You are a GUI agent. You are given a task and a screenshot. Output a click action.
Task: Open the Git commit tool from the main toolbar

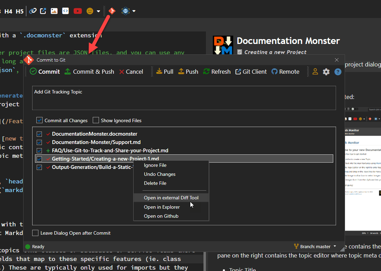pos(111,11)
